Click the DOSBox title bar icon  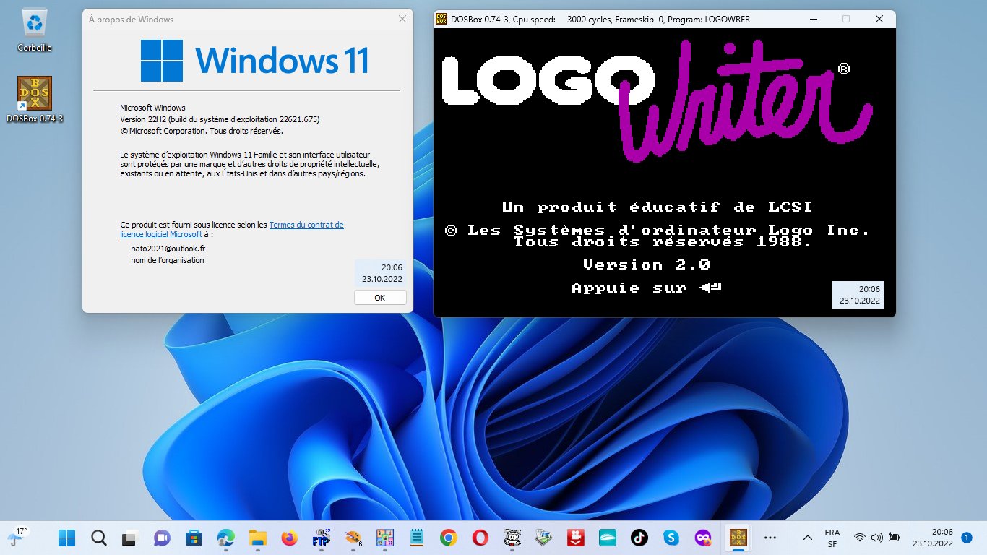(441, 20)
